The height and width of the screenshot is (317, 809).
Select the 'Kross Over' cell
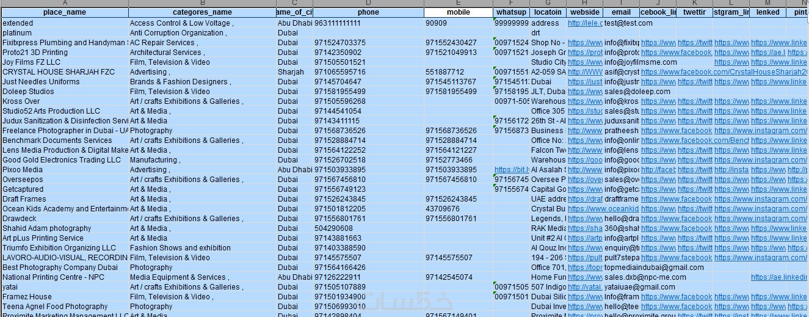65,101
